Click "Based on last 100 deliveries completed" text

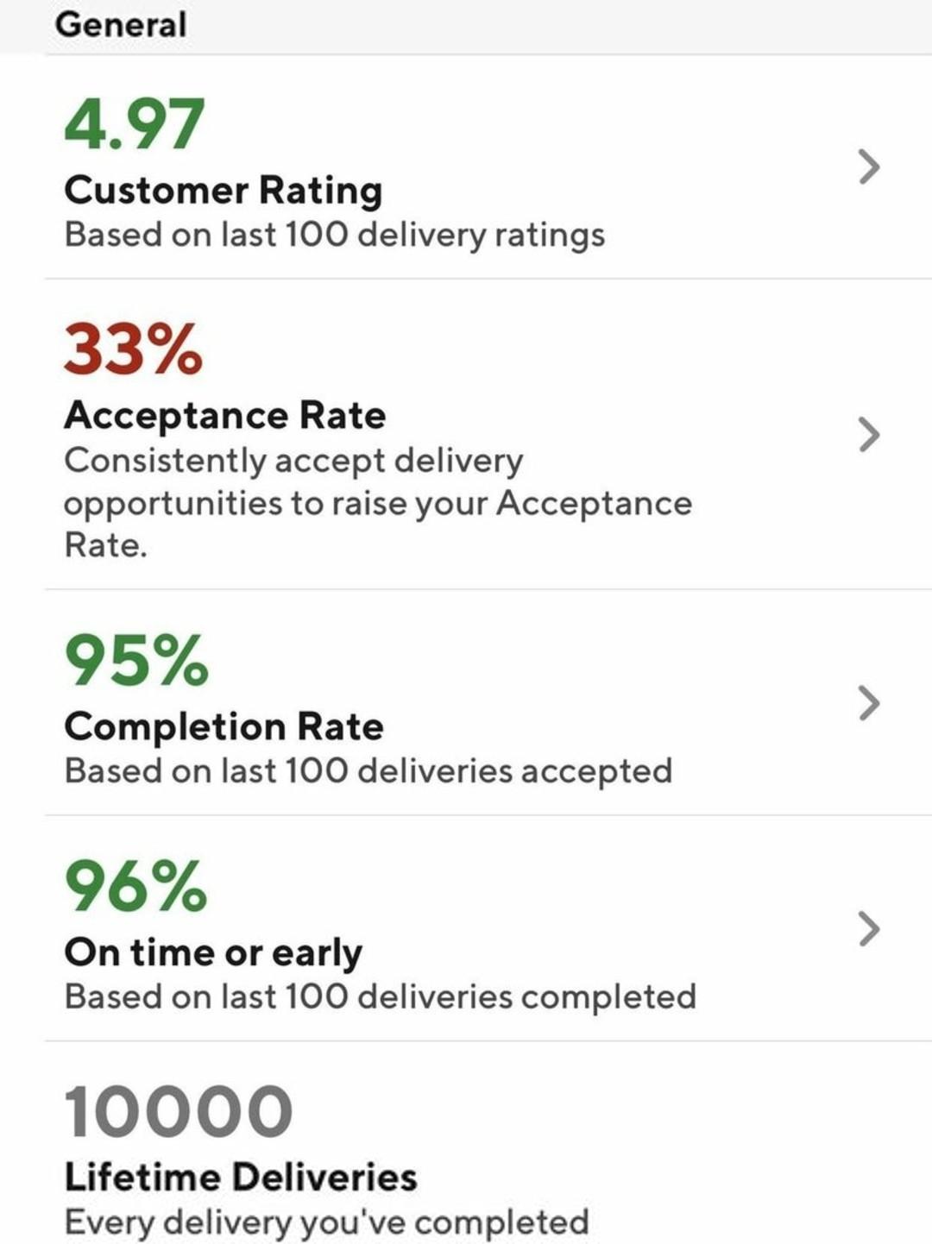(x=381, y=996)
